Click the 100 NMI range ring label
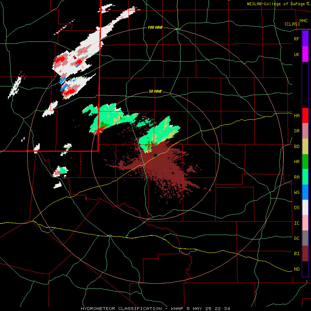Image resolution: width=311 pixels, height=311 pixels. click(155, 27)
